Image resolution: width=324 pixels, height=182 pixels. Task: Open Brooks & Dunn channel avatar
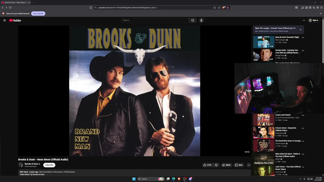pos(21,165)
